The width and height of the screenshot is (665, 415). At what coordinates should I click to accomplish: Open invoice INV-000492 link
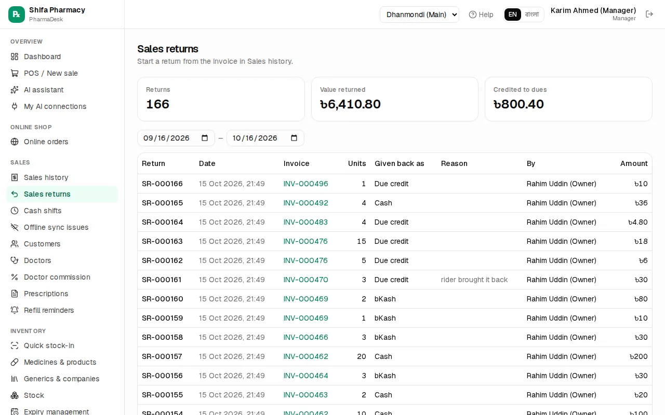306,203
